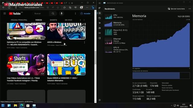Click the YouTube page vertical scrollbar

coord(95,58)
